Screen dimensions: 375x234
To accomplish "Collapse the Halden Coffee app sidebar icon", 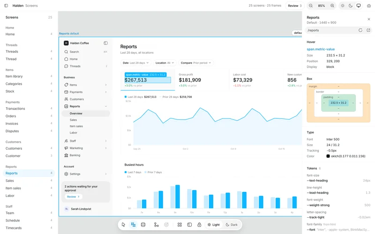I will [105, 43].
